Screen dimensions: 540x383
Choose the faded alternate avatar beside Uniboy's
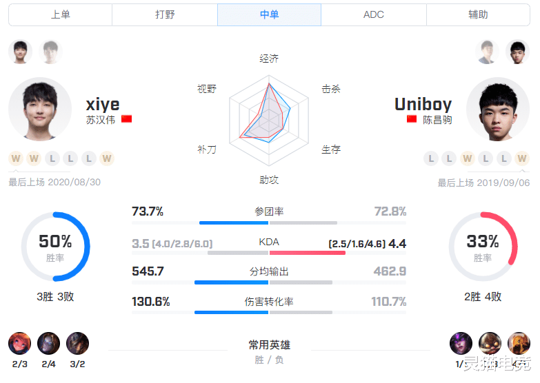pyautogui.click(x=488, y=52)
